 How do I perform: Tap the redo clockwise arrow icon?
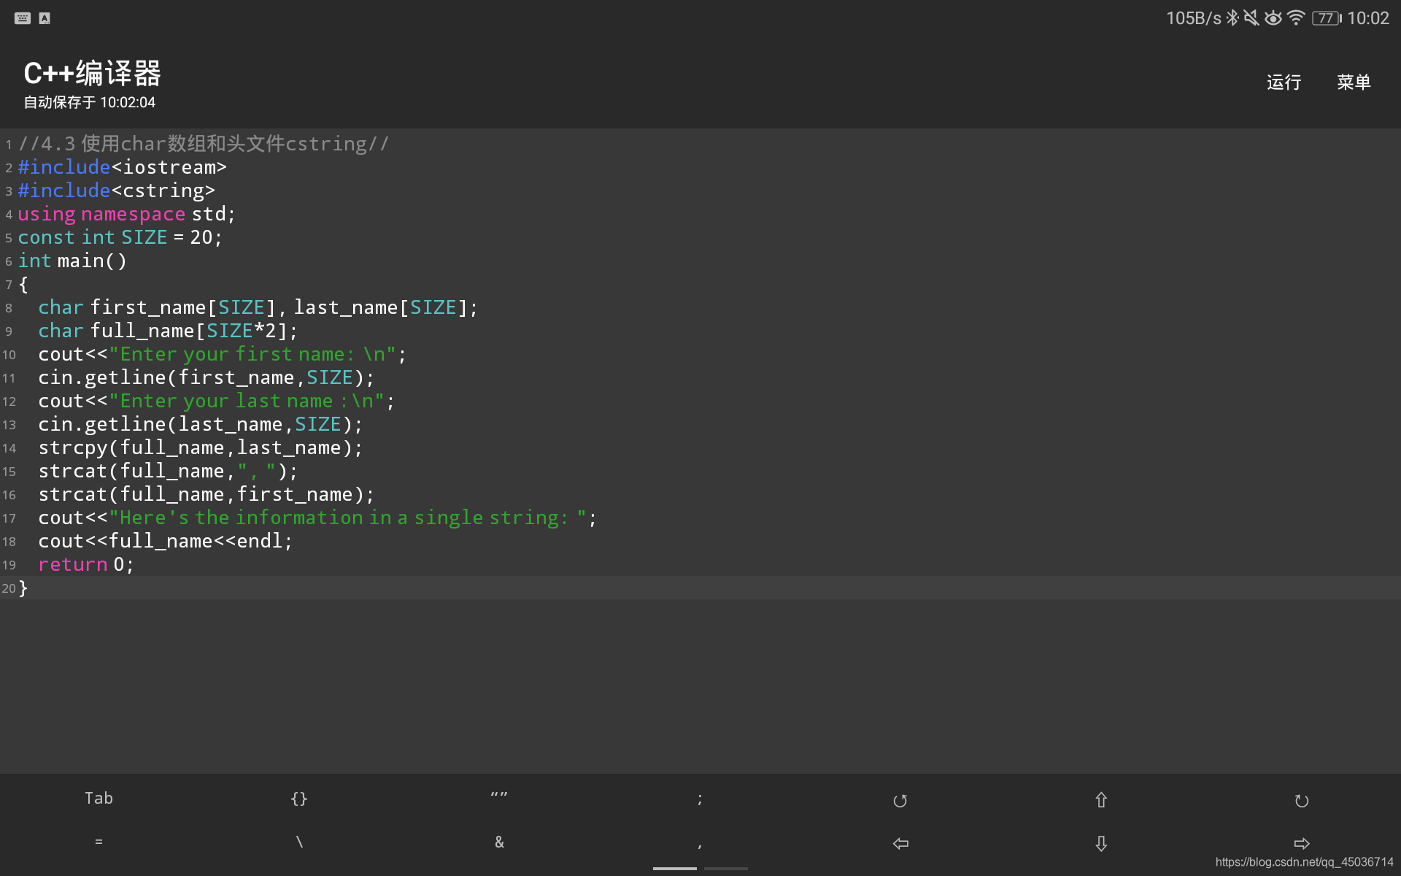tap(1301, 800)
